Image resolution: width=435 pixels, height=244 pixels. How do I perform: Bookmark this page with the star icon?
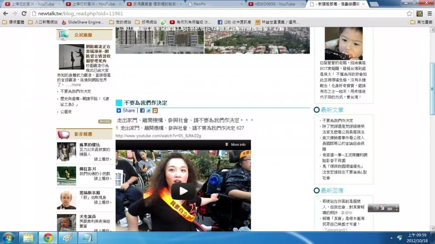[x=409, y=14]
